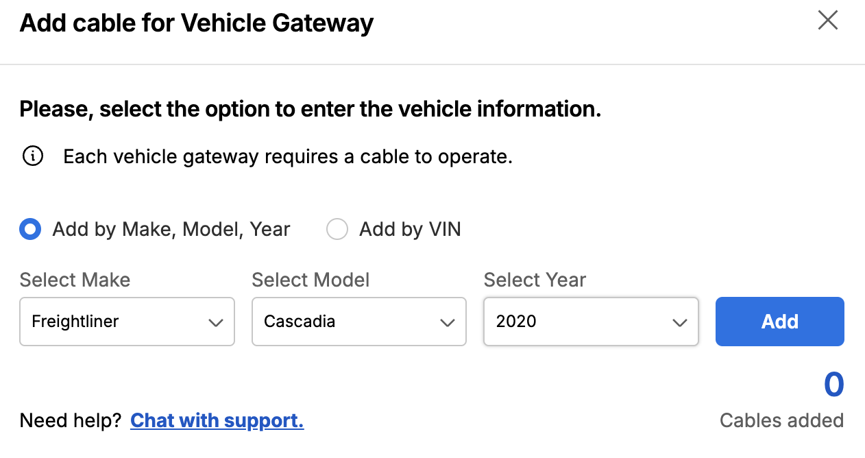Expand the Cascadia model dropdown
The width and height of the screenshot is (865, 458).
point(358,322)
